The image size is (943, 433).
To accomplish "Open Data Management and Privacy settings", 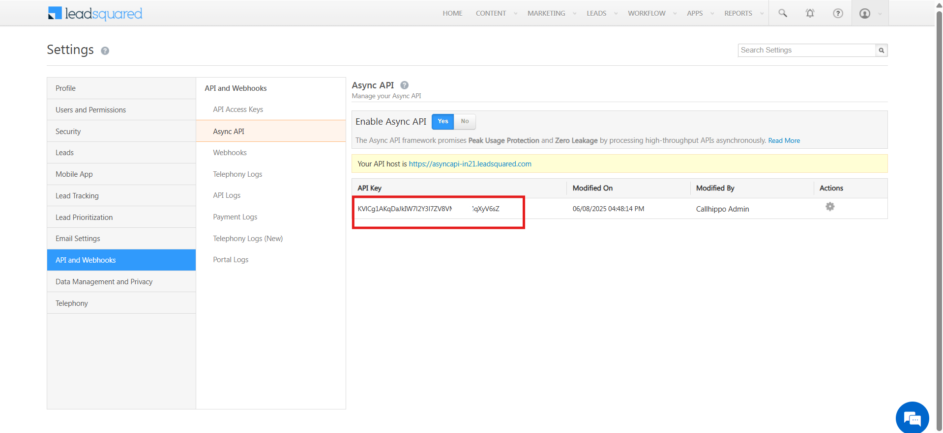I will pos(121,282).
